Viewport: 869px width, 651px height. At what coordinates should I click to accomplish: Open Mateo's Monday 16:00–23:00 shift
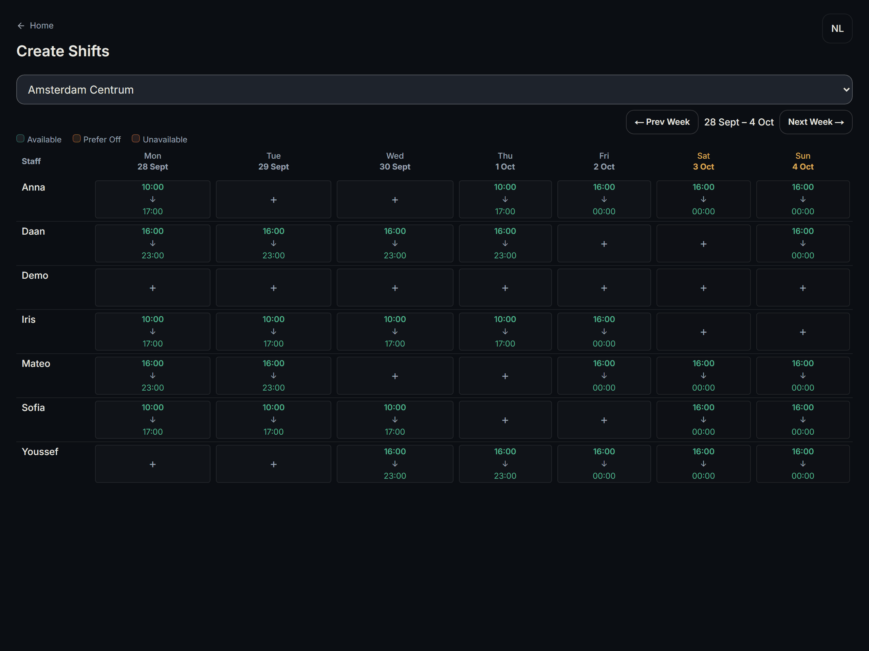point(152,376)
